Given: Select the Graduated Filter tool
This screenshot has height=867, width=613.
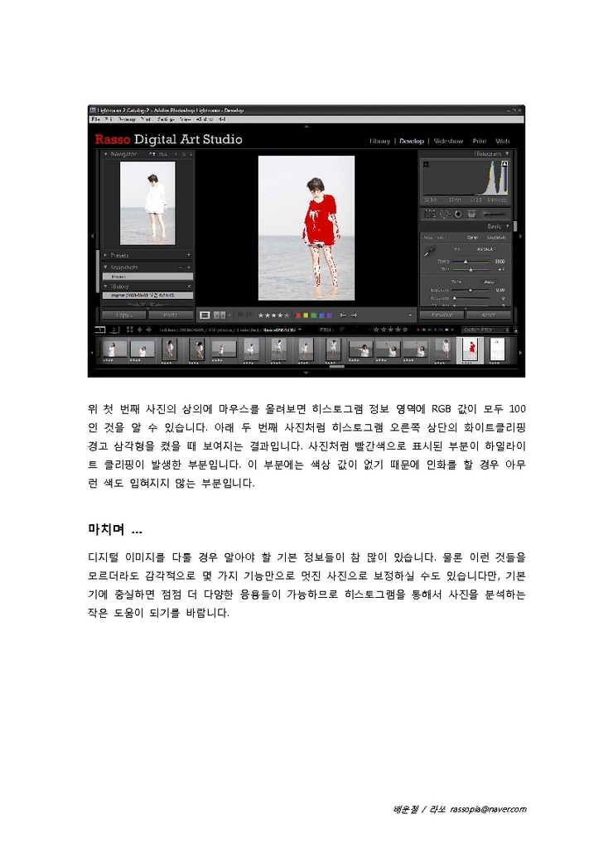Looking at the screenshot, I should click(x=471, y=214).
